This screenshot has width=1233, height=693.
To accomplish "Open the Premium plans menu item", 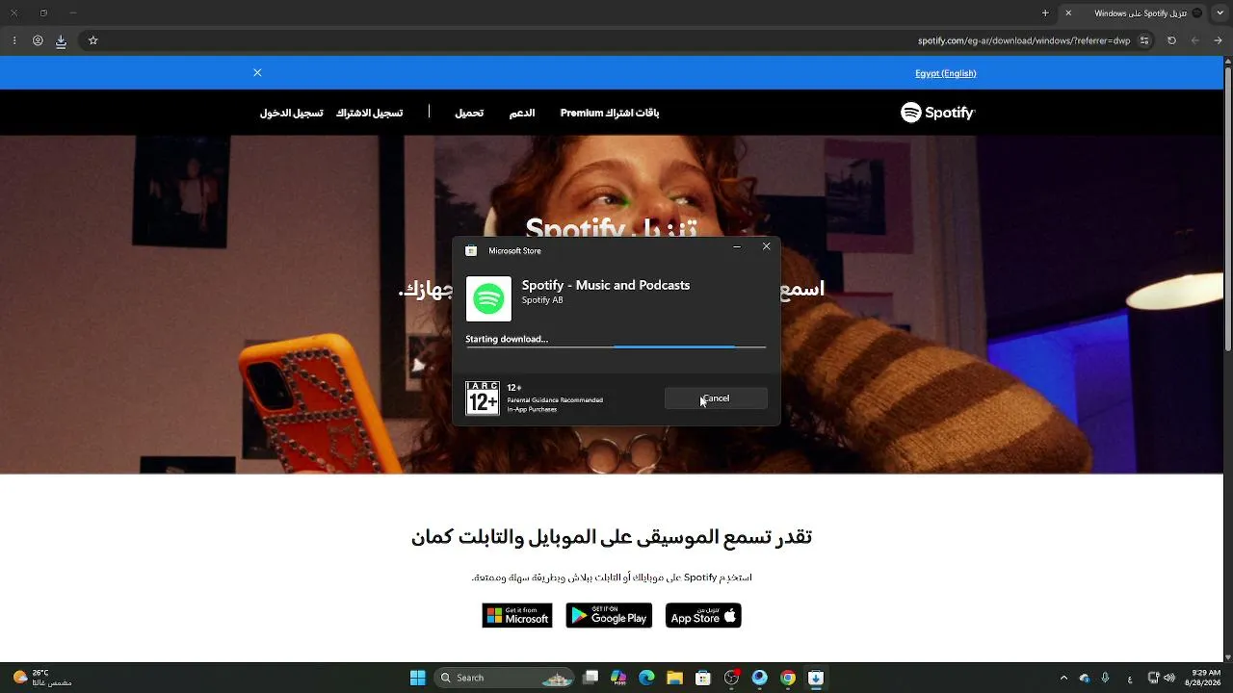I will 610,113.
